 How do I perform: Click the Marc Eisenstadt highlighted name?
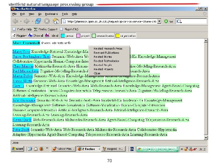click(x=26, y=43)
